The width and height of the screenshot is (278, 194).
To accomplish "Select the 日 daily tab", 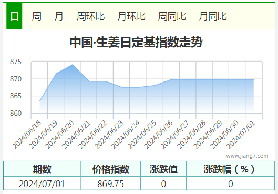I will coord(14,16).
